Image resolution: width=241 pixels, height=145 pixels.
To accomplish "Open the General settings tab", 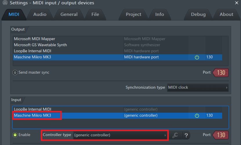I will tap(69, 14).
